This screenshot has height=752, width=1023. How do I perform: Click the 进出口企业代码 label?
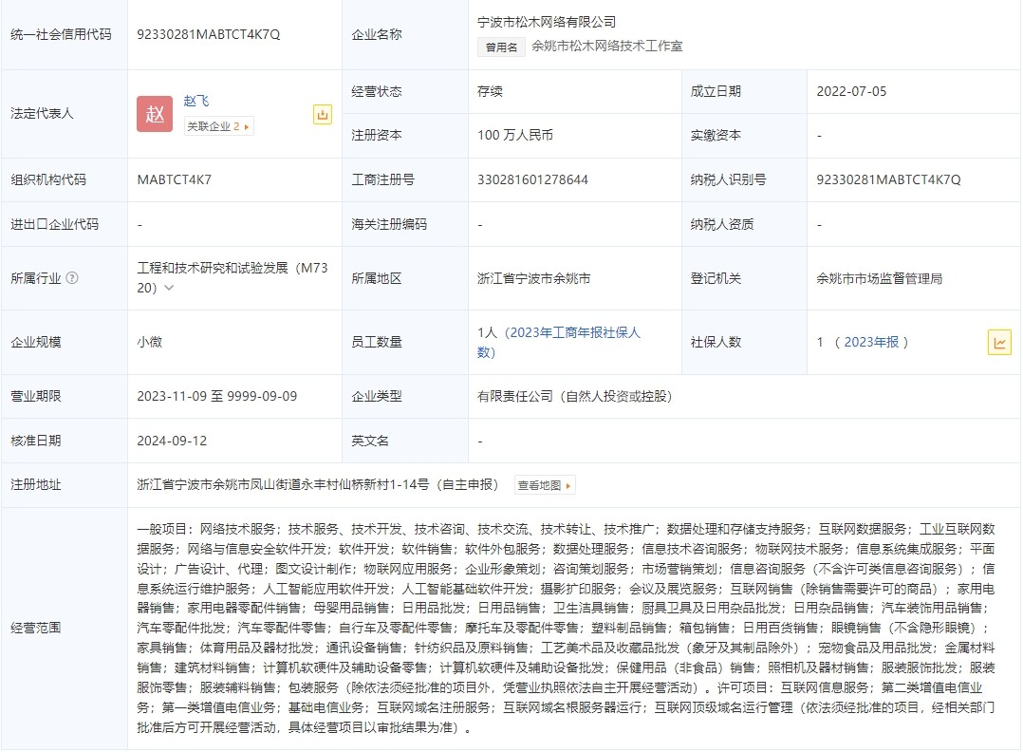(x=55, y=224)
